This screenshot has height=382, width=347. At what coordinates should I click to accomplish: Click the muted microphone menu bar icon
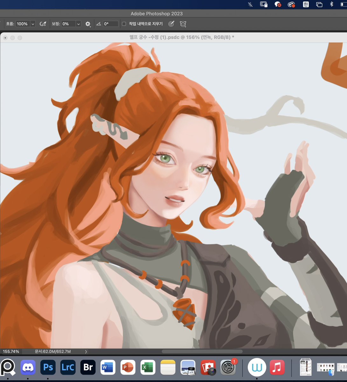(x=250, y=4)
